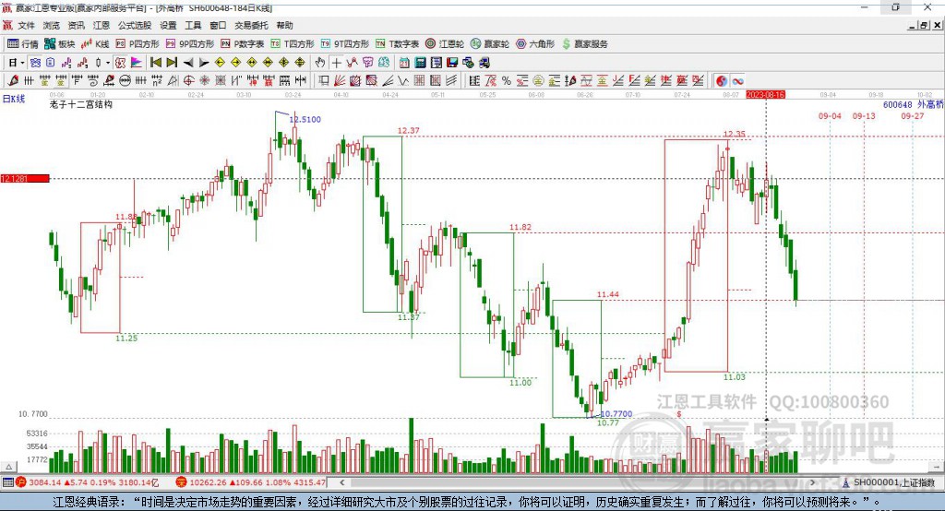
Task: Expand the candlestick style dropdown arrow
Action: [108, 63]
